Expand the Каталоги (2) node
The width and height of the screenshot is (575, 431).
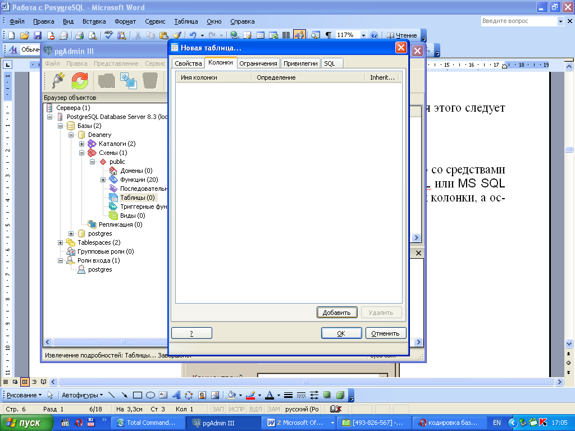coord(82,144)
